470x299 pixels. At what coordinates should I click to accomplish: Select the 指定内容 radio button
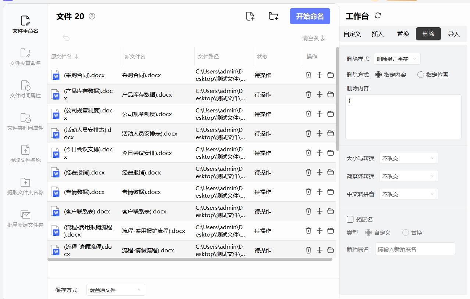[378, 75]
